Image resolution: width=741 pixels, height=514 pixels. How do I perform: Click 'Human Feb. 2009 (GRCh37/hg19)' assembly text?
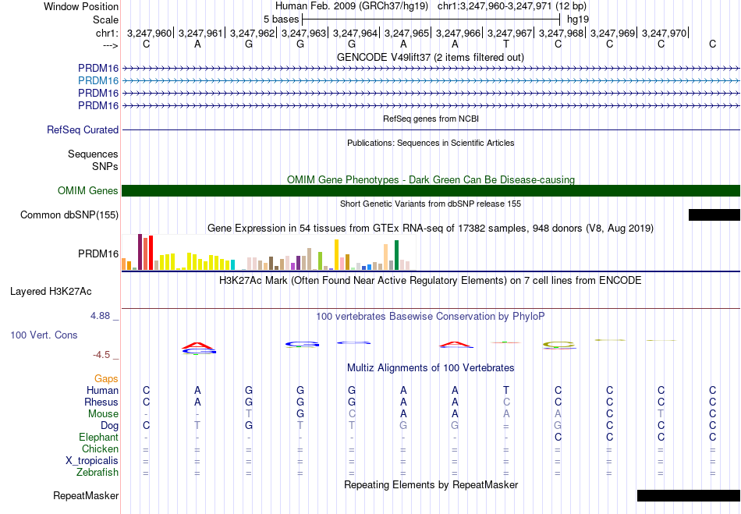point(352,6)
